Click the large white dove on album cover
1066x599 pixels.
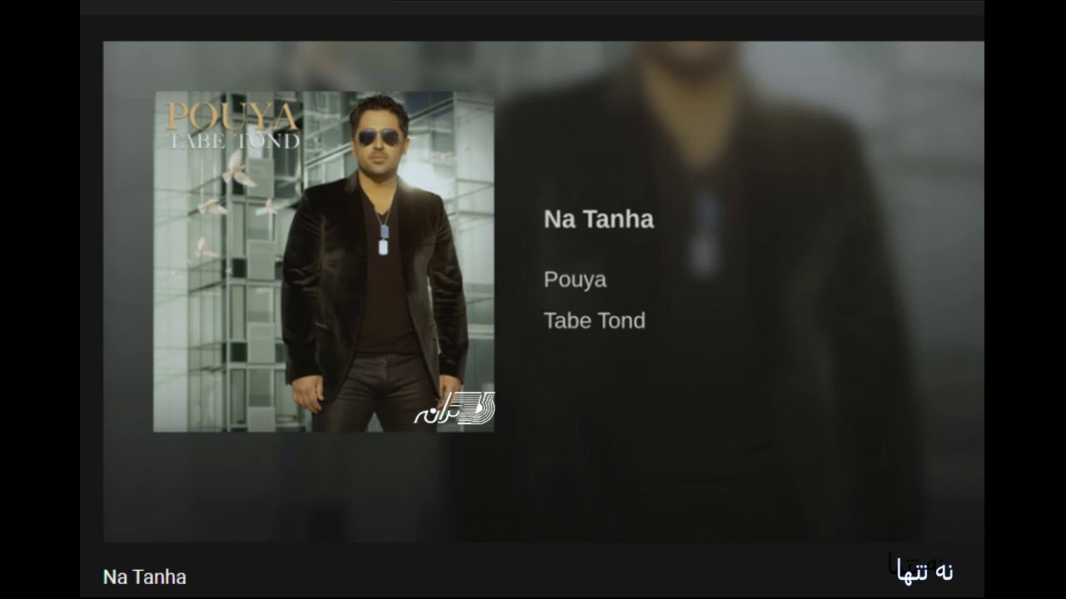pyautogui.click(x=238, y=168)
